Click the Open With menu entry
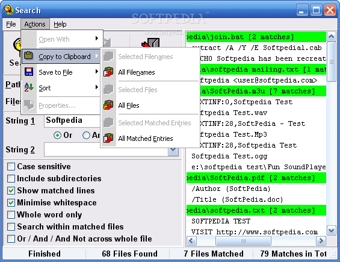The height and width of the screenshot is (262, 340). click(61, 39)
